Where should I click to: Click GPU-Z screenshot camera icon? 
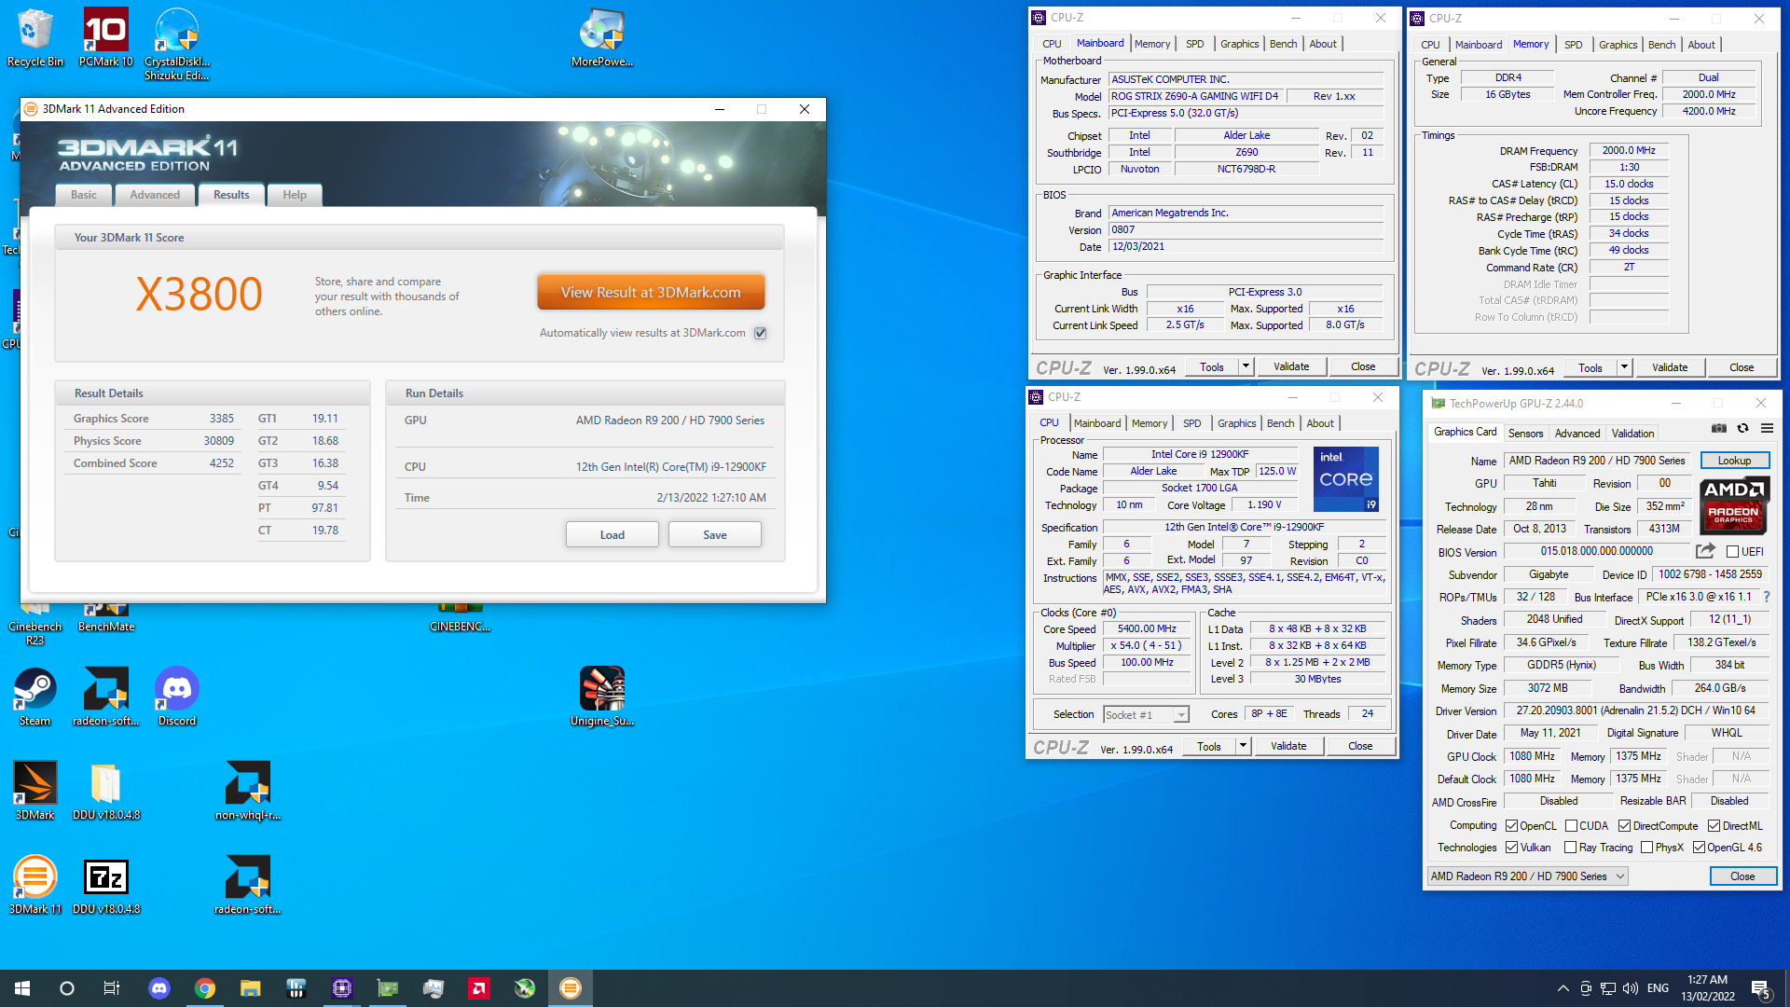tap(1719, 429)
